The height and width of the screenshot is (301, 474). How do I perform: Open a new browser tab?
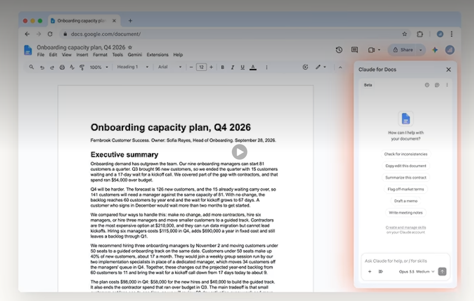click(x=130, y=21)
